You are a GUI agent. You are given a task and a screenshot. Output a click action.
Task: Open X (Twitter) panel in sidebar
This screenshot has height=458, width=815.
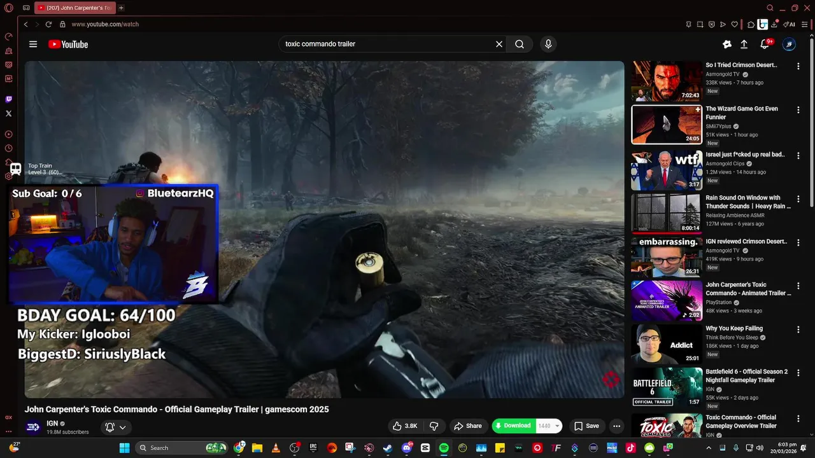coord(8,113)
